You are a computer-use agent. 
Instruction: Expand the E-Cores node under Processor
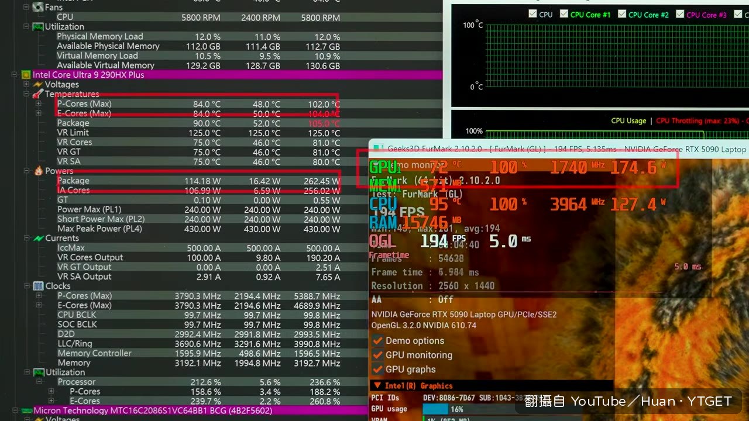[51, 401]
